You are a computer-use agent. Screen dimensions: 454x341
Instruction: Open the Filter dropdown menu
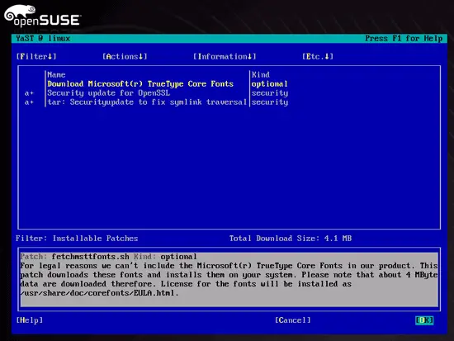click(x=36, y=56)
